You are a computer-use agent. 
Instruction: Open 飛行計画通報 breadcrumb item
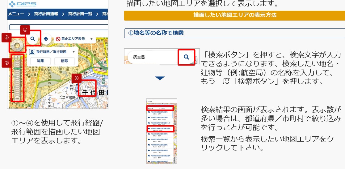pyautogui.click(x=45, y=14)
